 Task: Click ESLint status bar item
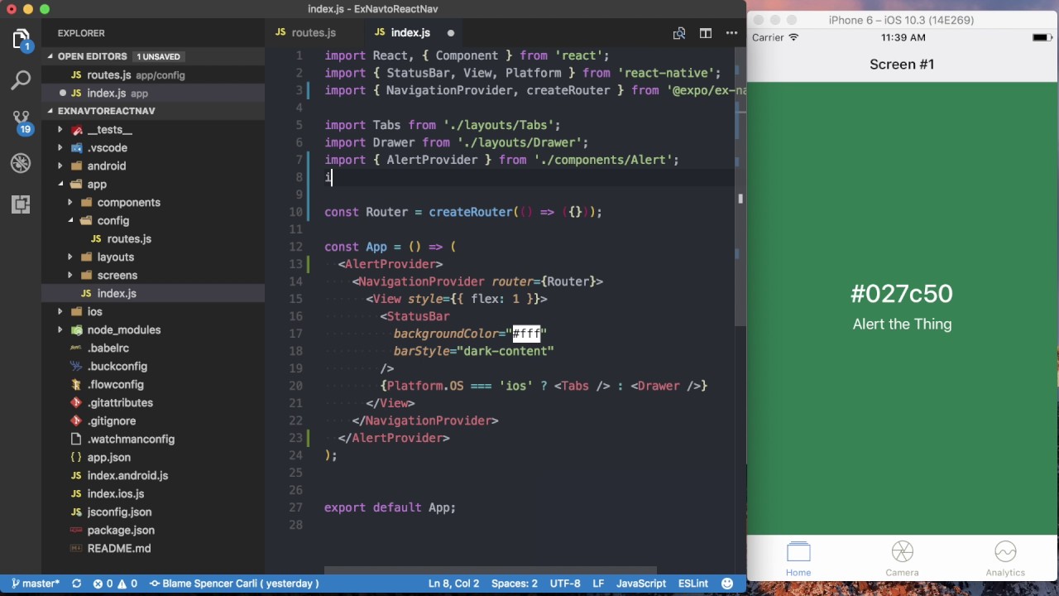693,584
